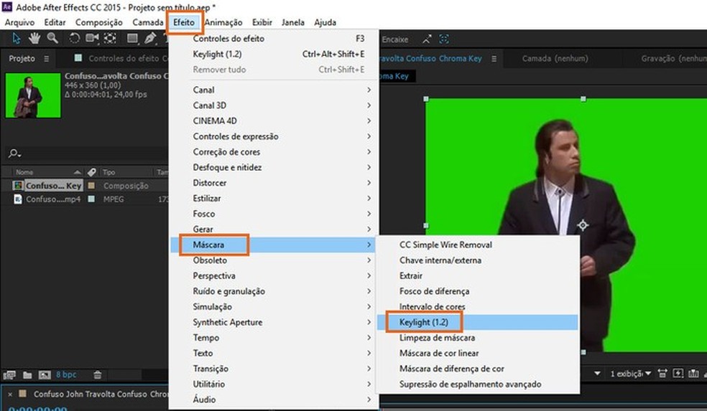Select the Zoom magnifier tool

point(52,39)
